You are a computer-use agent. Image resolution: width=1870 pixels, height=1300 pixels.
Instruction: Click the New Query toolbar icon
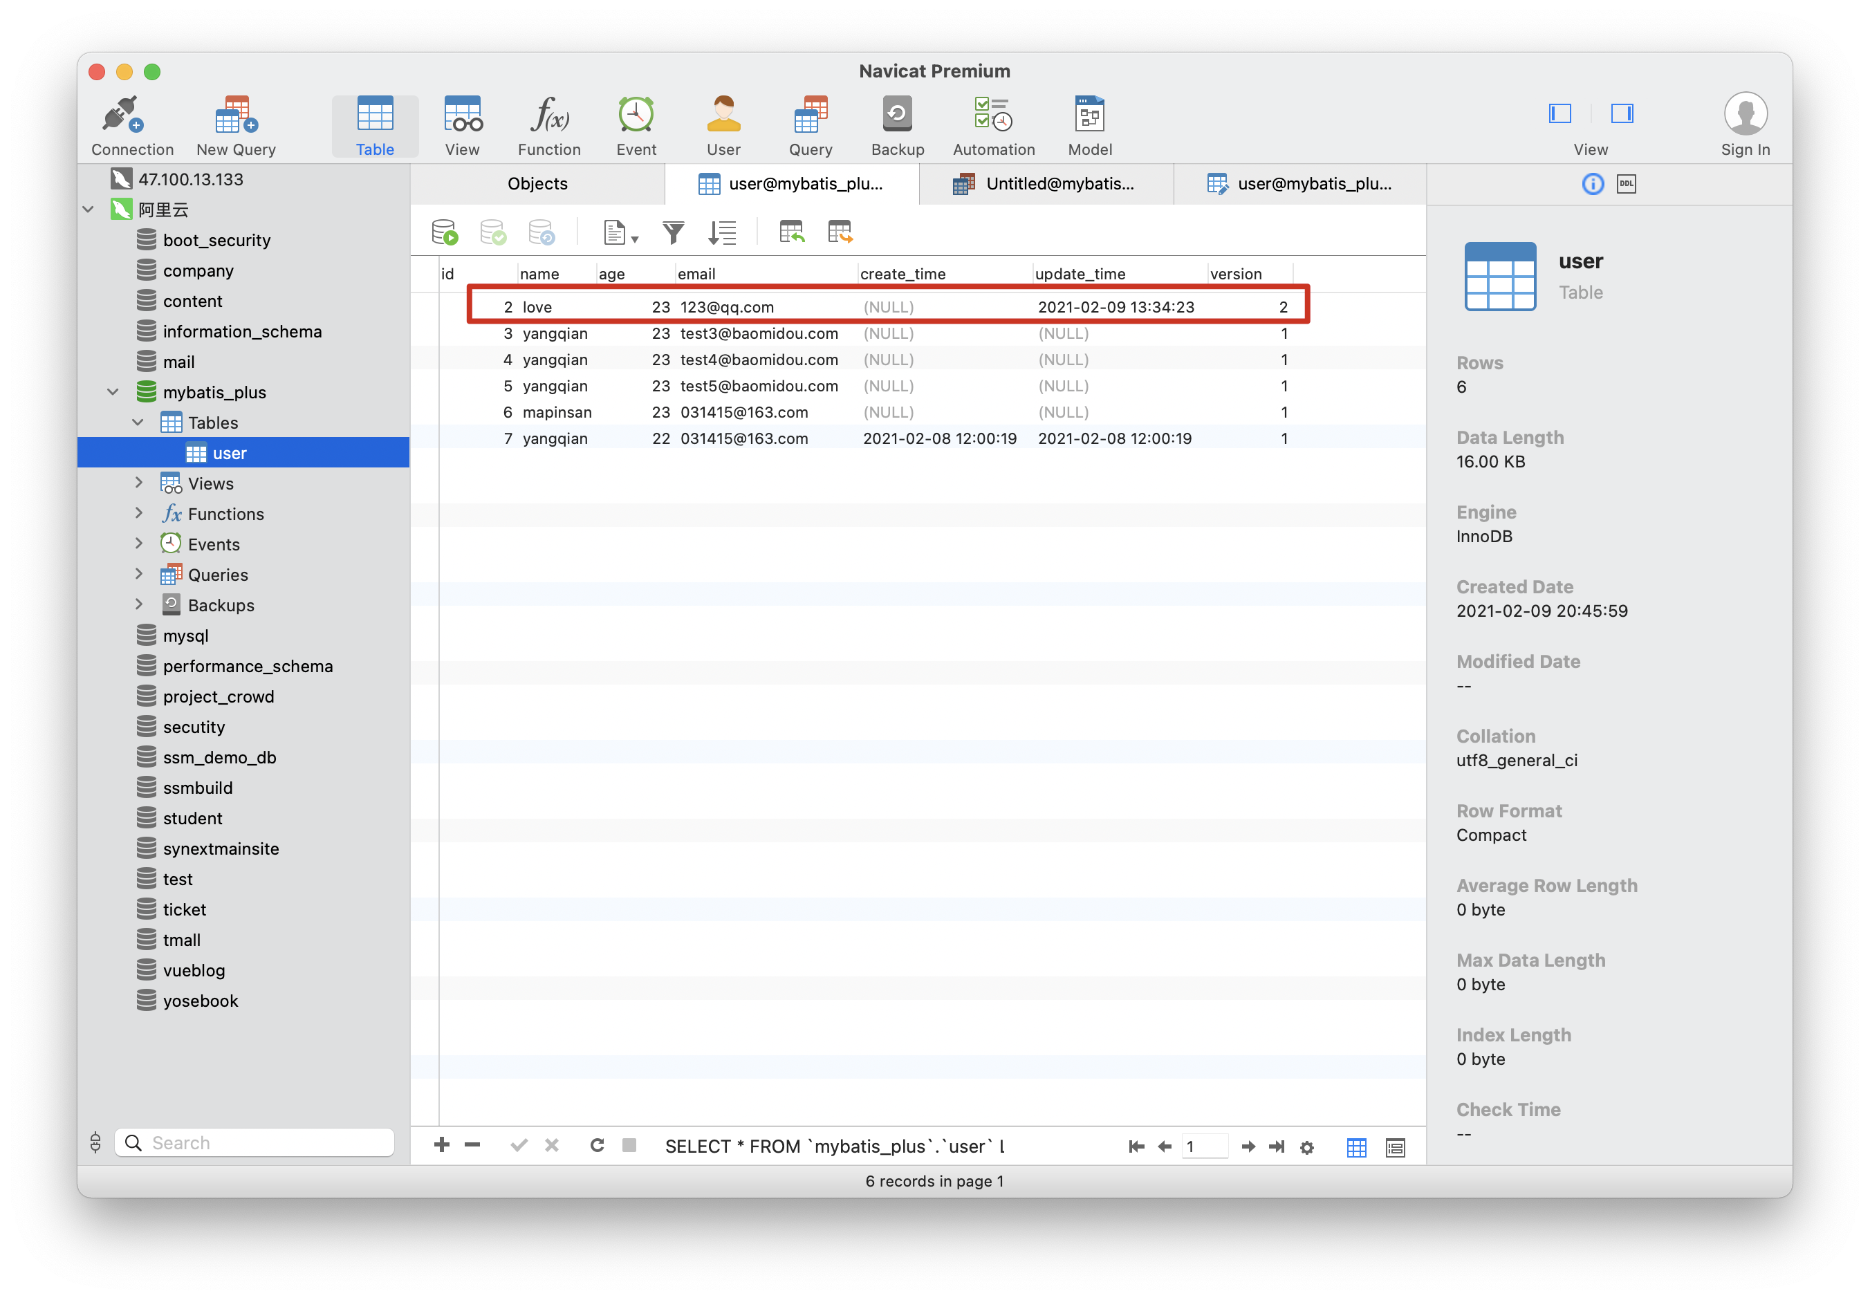(235, 124)
